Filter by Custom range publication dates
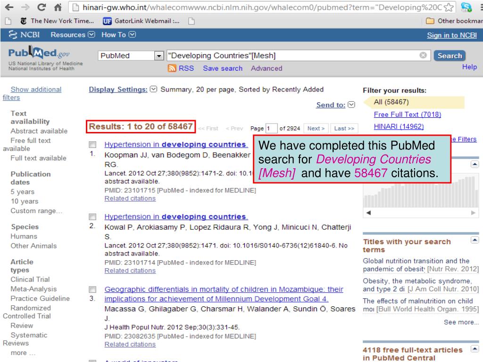This screenshot has width=483, height=362. point(36,211)
